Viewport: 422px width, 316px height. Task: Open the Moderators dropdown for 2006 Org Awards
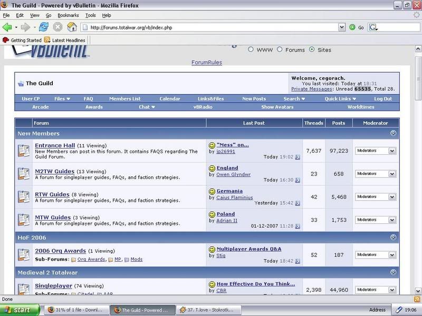(376, 255)
